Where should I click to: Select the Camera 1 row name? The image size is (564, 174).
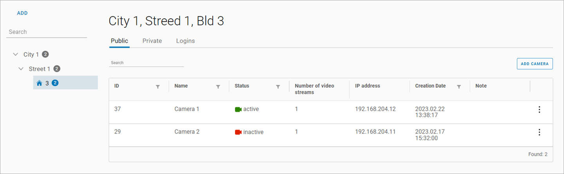[x=187, y=109]
